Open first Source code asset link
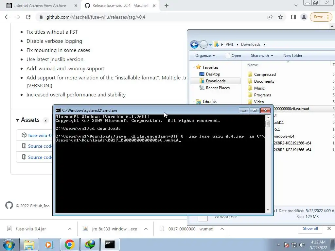The width and height of the screenshot is (335, 251). tap(40, 146)
